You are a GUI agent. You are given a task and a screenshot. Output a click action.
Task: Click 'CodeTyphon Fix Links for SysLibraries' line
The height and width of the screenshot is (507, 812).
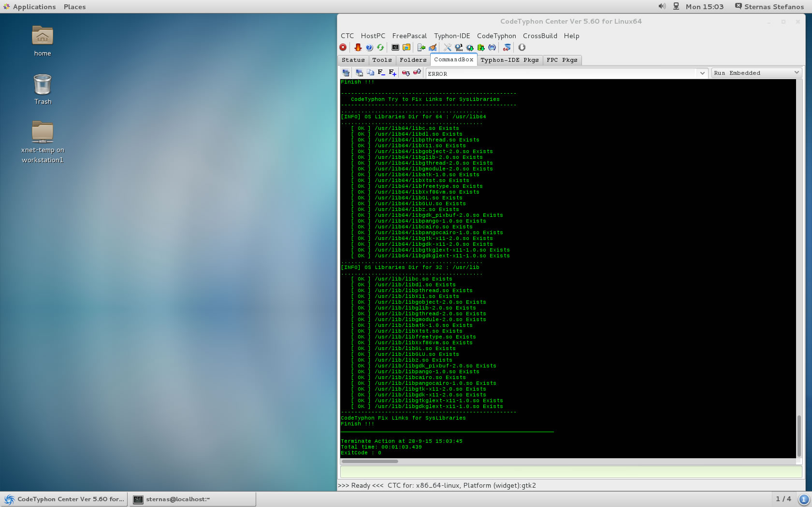tap(403, 418)
